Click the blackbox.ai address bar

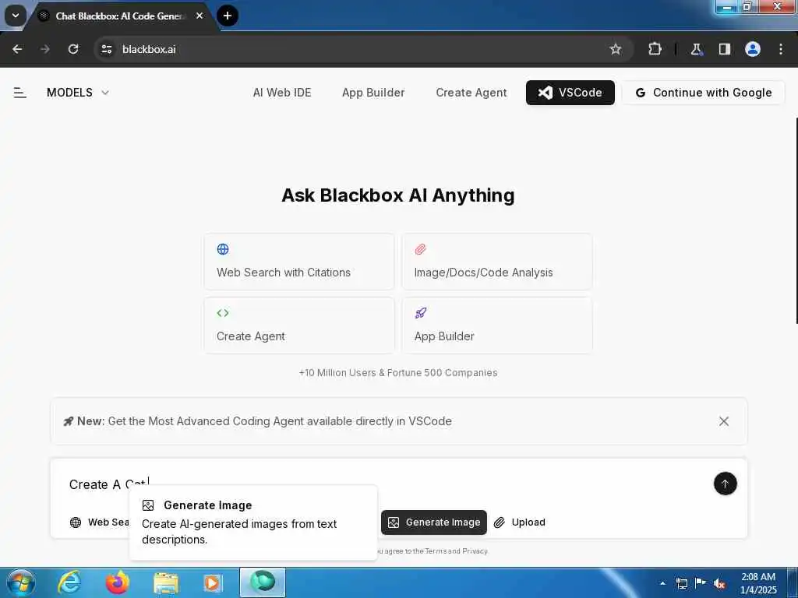356,49
